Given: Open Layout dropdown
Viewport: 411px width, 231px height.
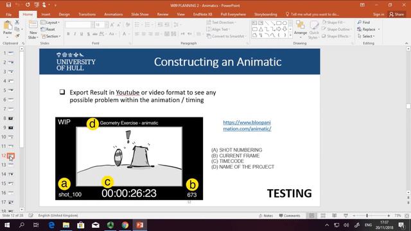Looking at the screenshot, I should (x=50, y=22).
